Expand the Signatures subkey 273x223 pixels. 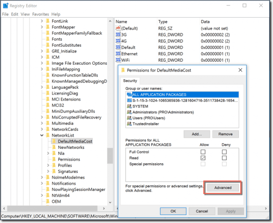(x=48, y=171)
